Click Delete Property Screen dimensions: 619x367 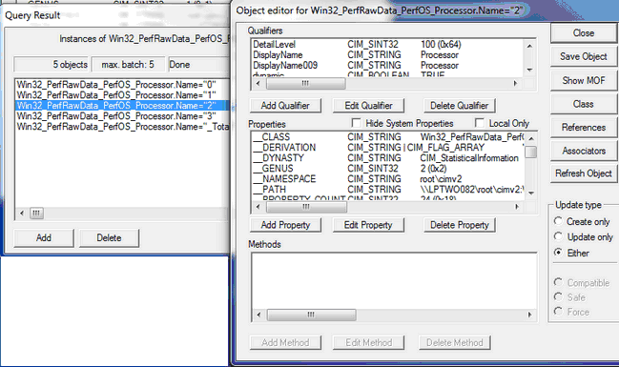click(x=460, y=225)
